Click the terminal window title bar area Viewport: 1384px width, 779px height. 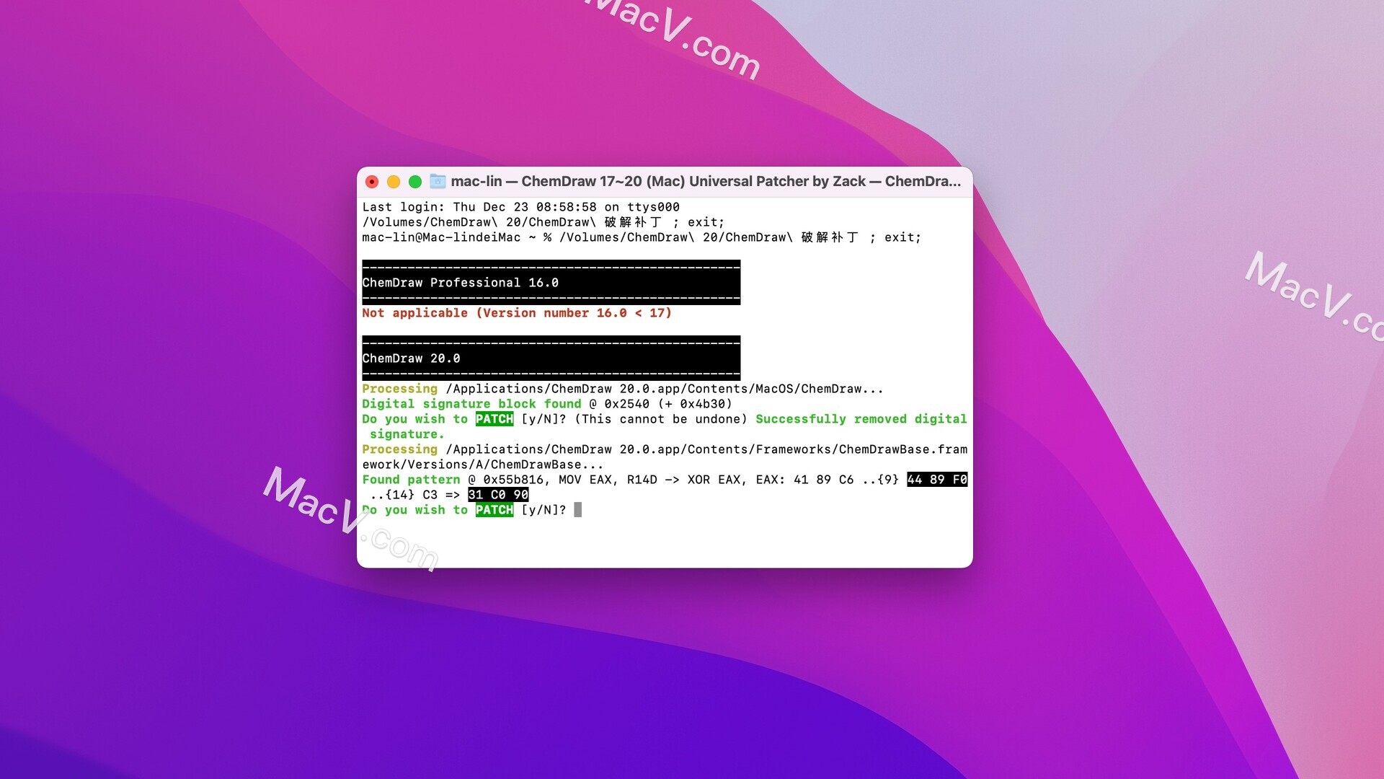(665, 182)
